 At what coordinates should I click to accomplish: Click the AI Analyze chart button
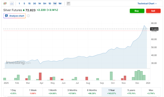pos(15,16)
